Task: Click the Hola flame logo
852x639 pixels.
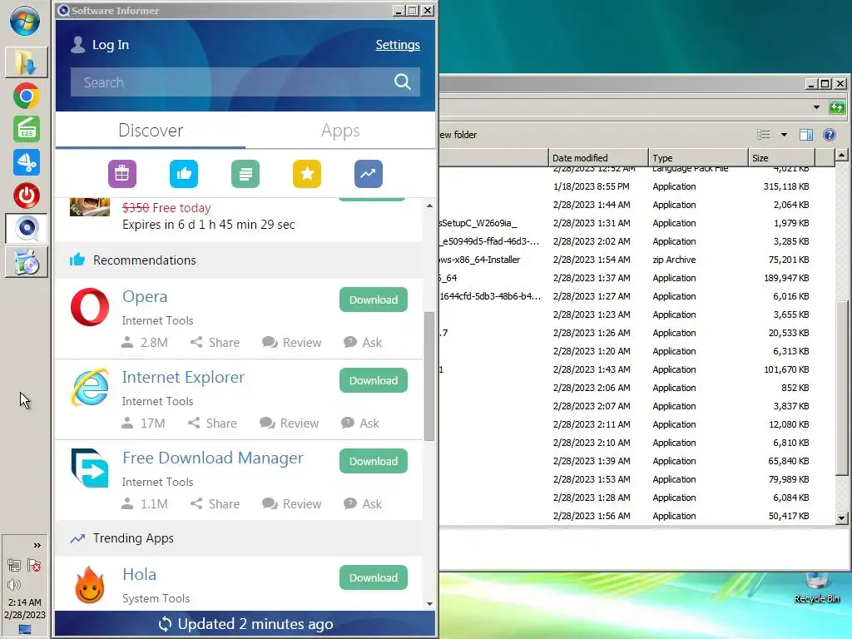Action: (90, 585)
